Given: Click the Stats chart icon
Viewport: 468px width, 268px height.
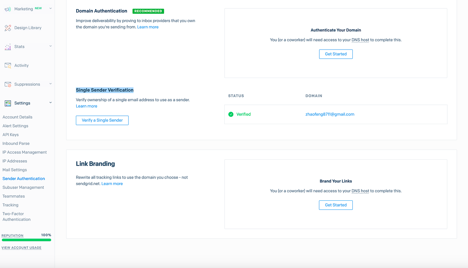Looking at the screenshot, I should (8, 46).
